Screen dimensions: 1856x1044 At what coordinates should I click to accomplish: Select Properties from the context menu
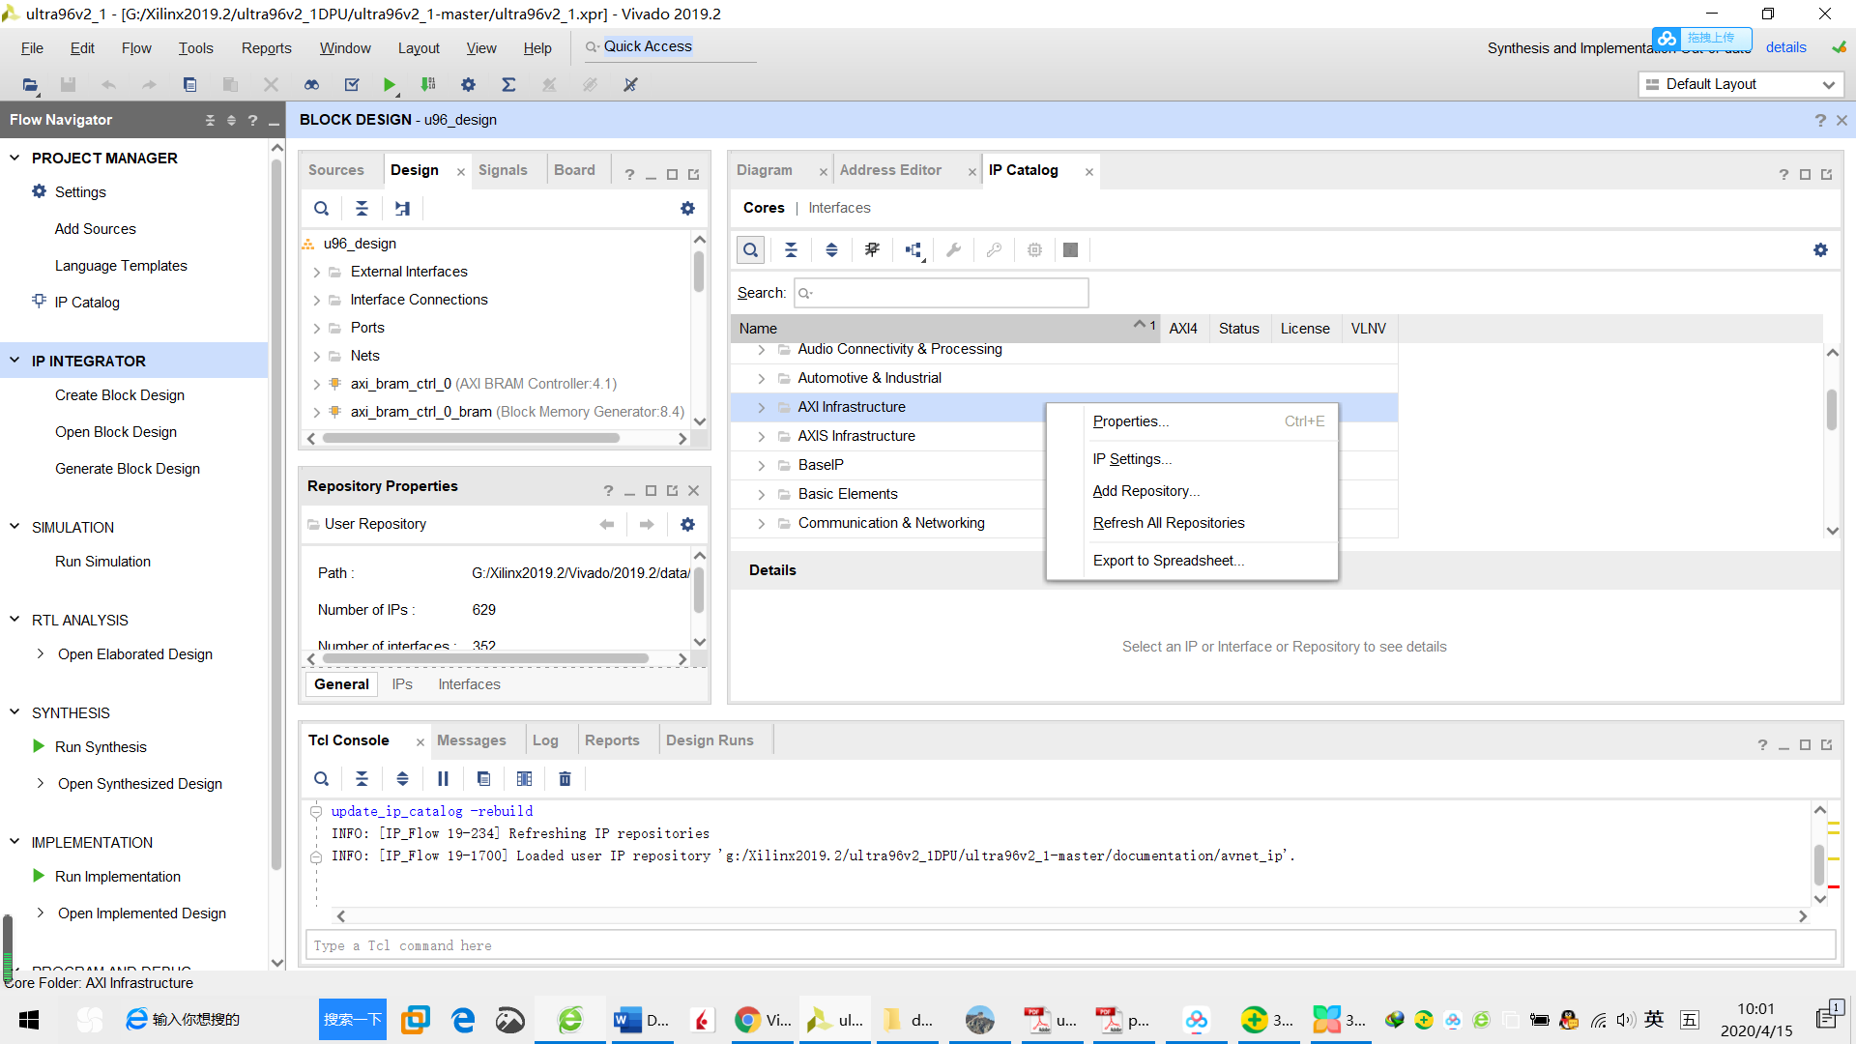[1127, 420]
